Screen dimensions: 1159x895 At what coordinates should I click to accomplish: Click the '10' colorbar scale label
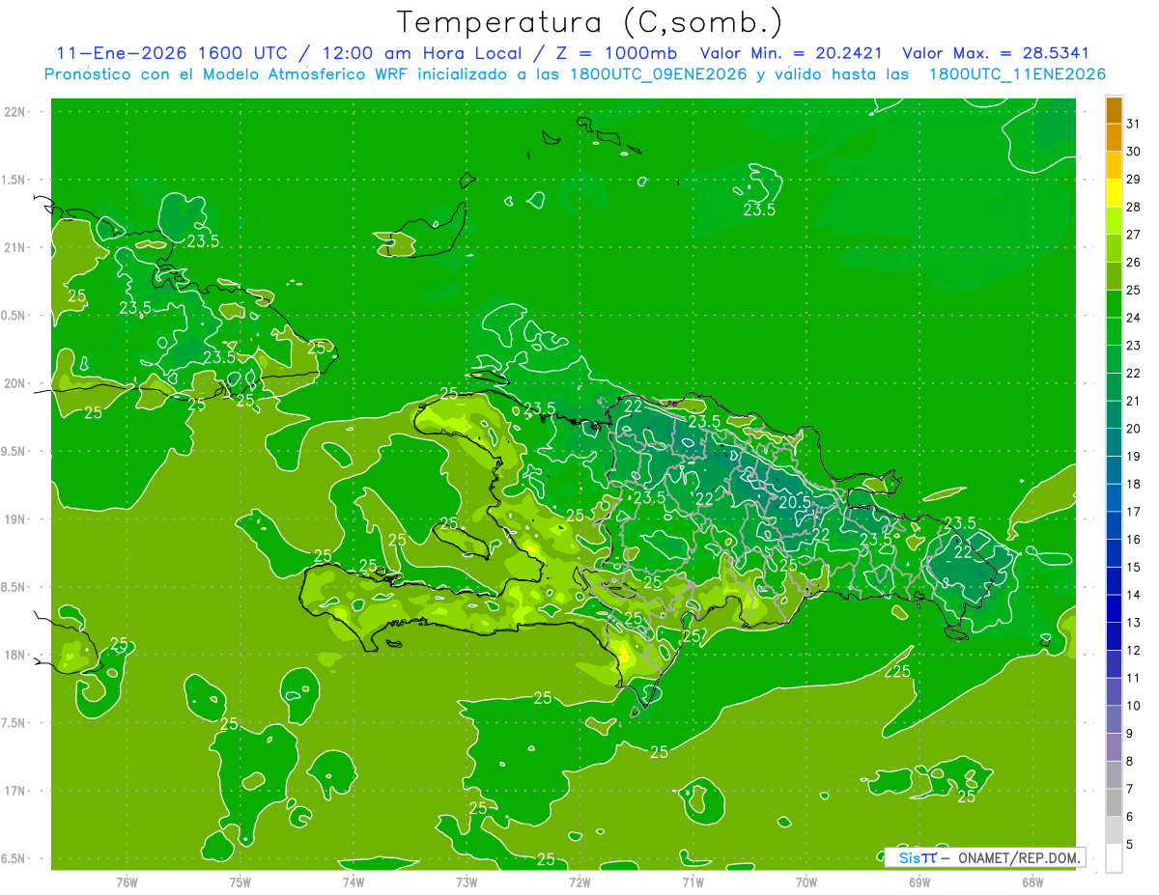1134,706
